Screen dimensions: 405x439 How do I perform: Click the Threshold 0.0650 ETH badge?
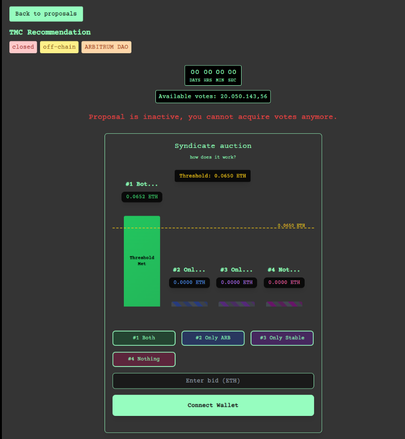pos(213,176)
